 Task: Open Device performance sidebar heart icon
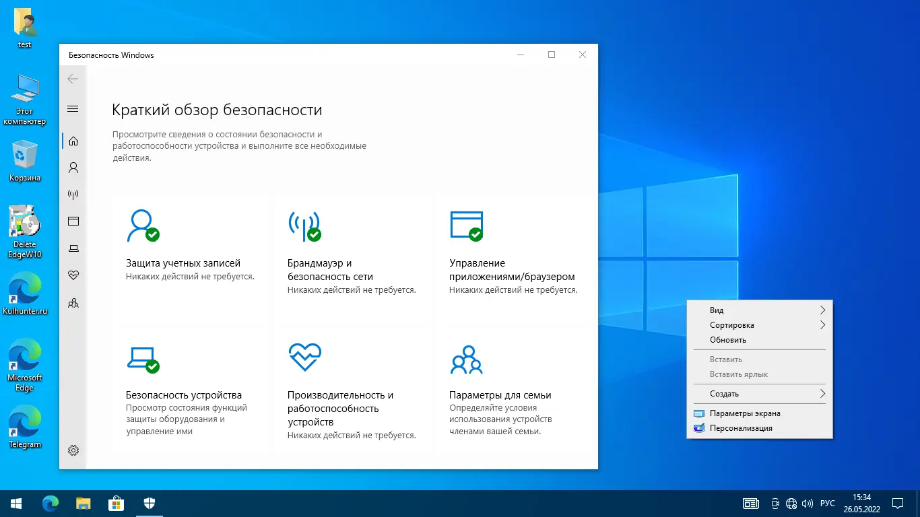click(x=73, y=275)
